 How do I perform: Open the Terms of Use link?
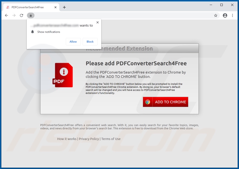click(111, 139)
